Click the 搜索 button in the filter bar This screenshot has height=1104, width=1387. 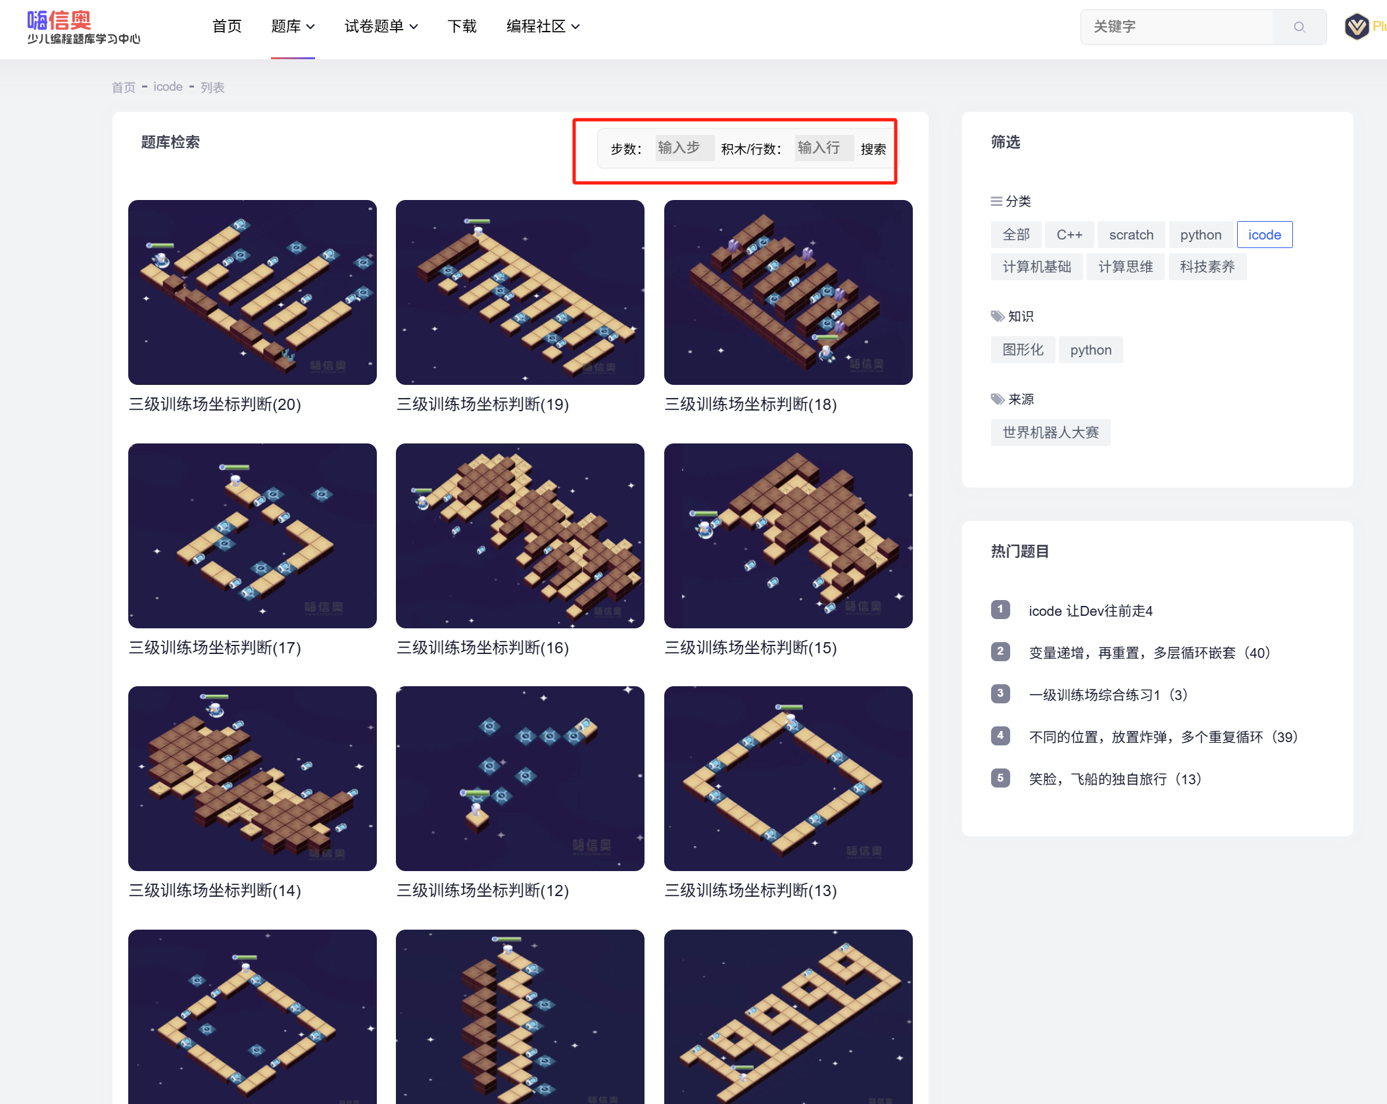tap(873, 149)
